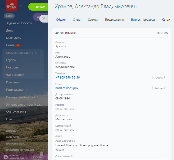
Task: Launch SaleScript PRO
Action: pyautogui.click(x=16, y=112)
